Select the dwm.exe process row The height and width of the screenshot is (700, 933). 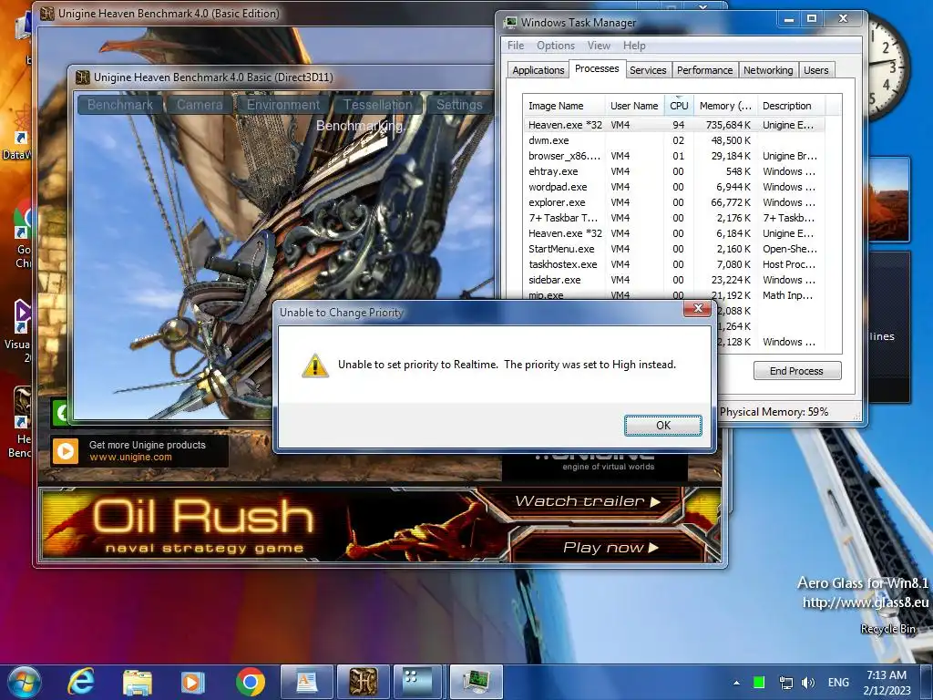[x=674, y=140]
